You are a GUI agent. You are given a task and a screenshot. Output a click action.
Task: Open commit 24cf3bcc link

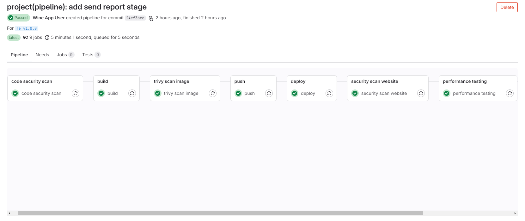(135, 18)
